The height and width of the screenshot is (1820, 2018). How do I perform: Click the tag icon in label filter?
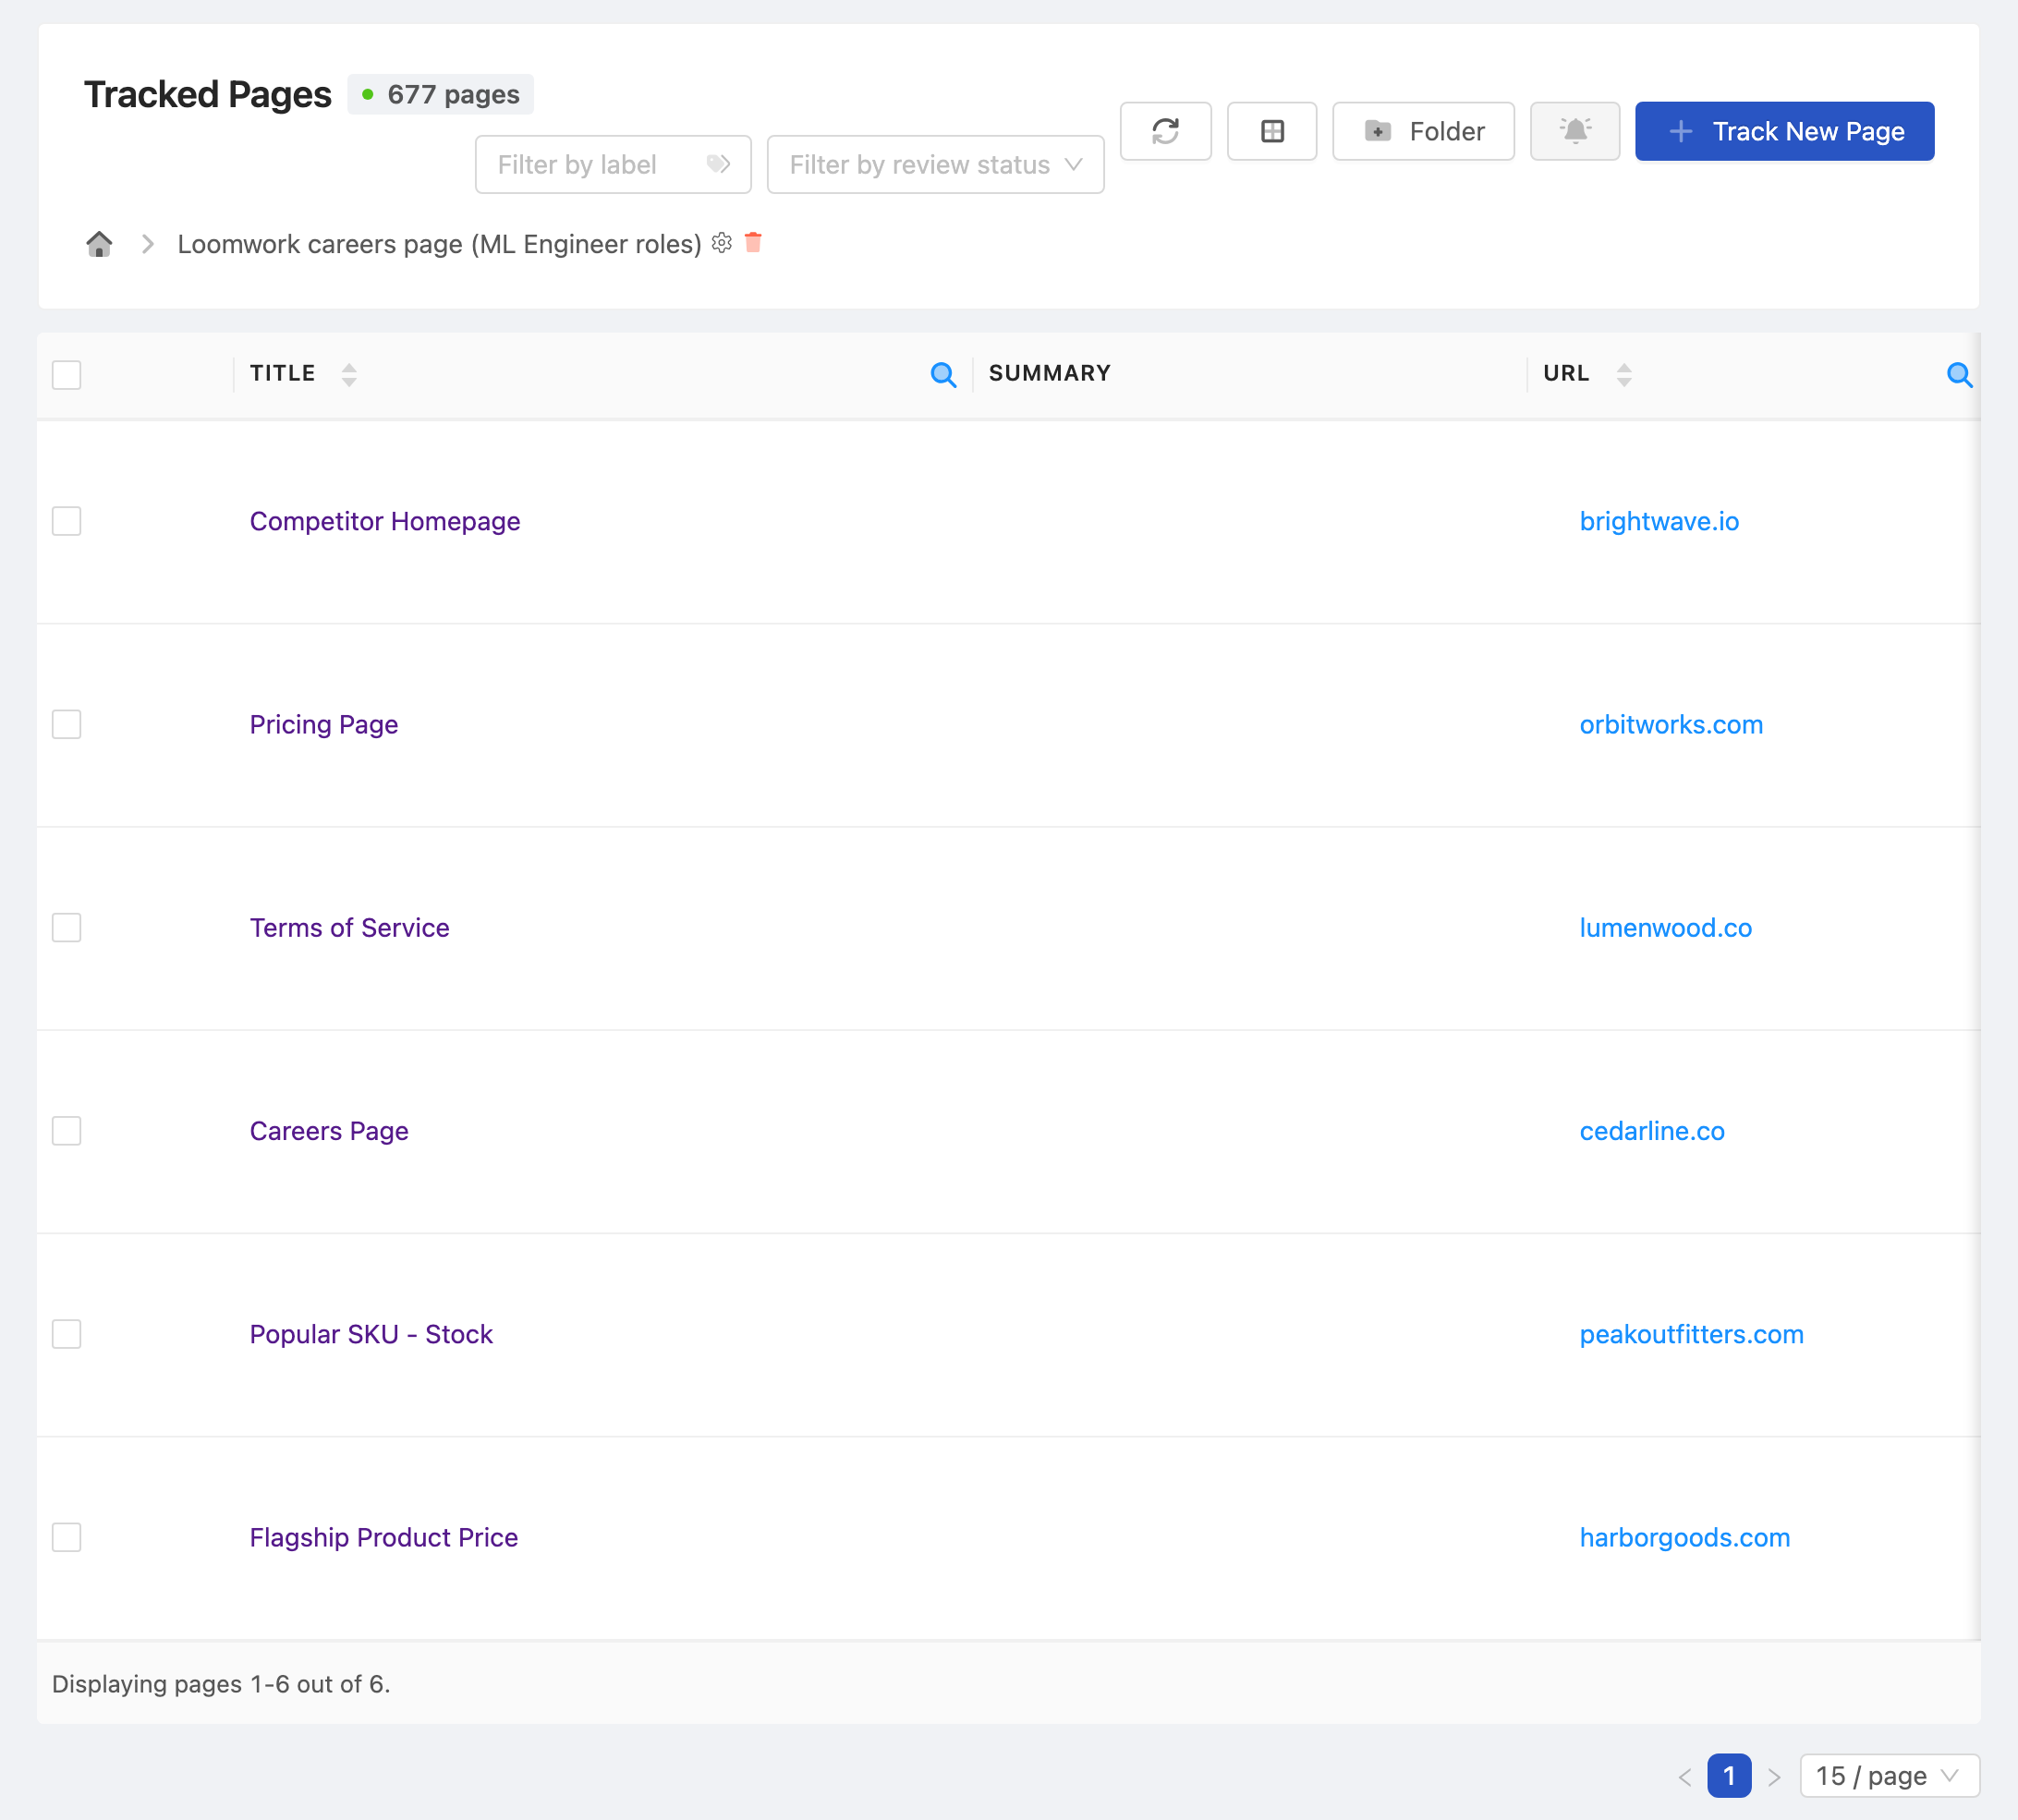click(x=718, y=164)
